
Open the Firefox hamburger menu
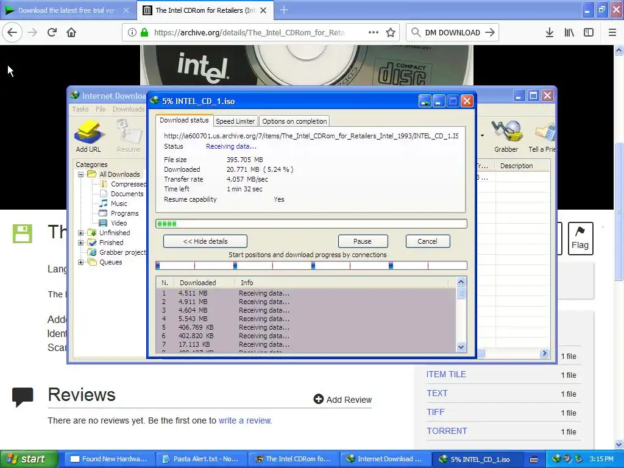pos(612,33)
